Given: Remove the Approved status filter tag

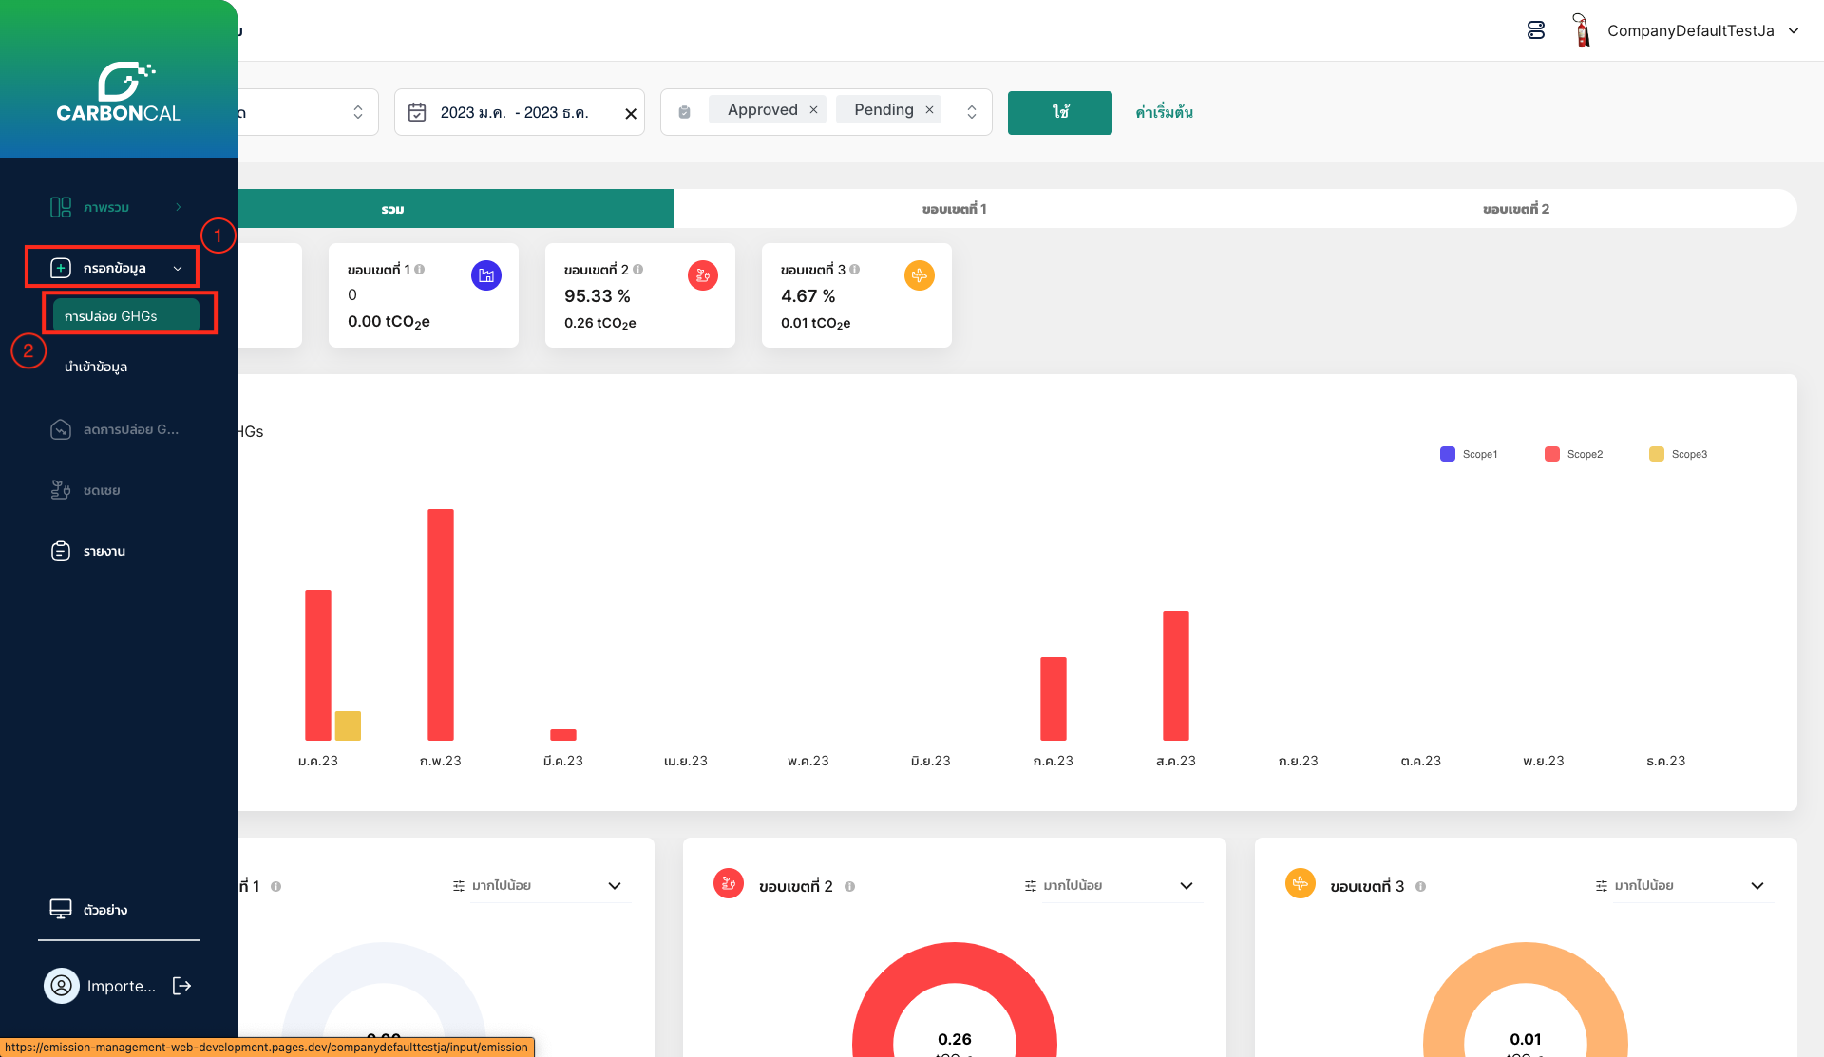Looking at the screenshot, I should [814, 110].
